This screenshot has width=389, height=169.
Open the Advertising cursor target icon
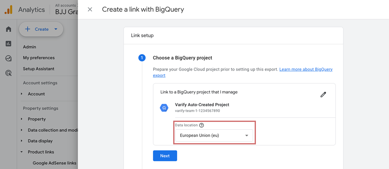[9, 73]
